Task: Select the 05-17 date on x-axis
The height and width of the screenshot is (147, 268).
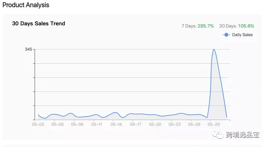Action: (135, 124)
